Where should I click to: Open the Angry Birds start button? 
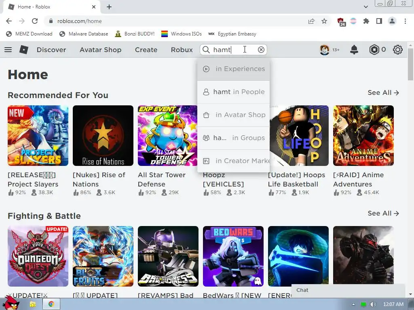[11, 304]
